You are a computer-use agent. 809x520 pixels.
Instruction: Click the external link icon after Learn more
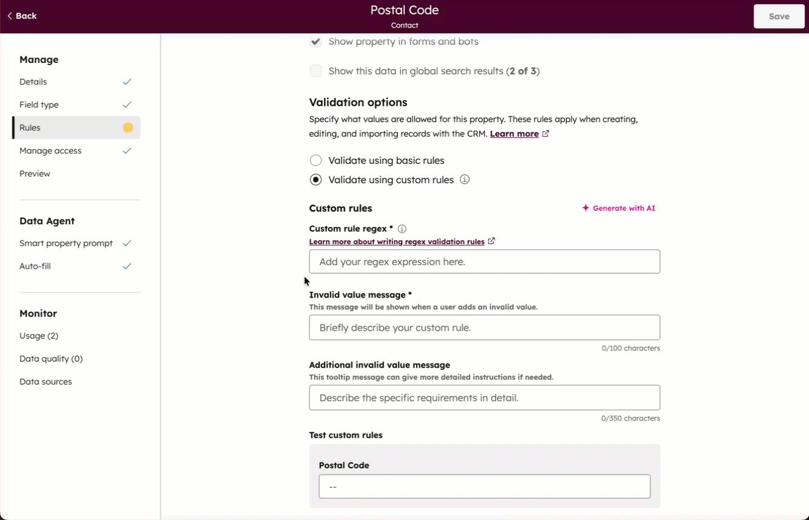(x=545, y=133)
